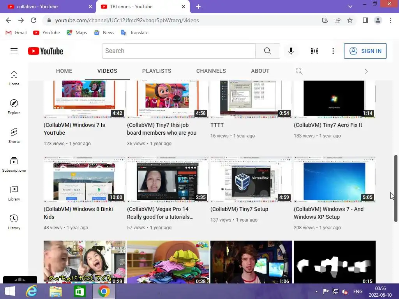
Task: Click the Chrome taskbar icon
Action: pos(104,291)
